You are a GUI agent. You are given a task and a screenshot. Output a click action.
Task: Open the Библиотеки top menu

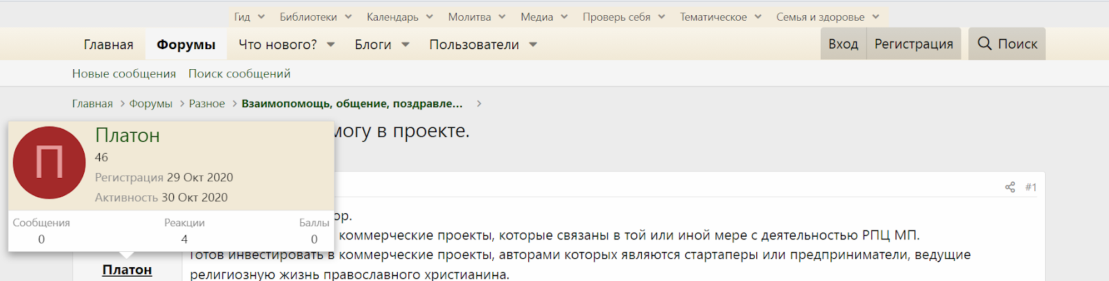click(308, 17)
